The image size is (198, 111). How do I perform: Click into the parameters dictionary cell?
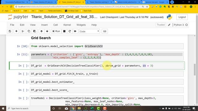tap(106, 56)
